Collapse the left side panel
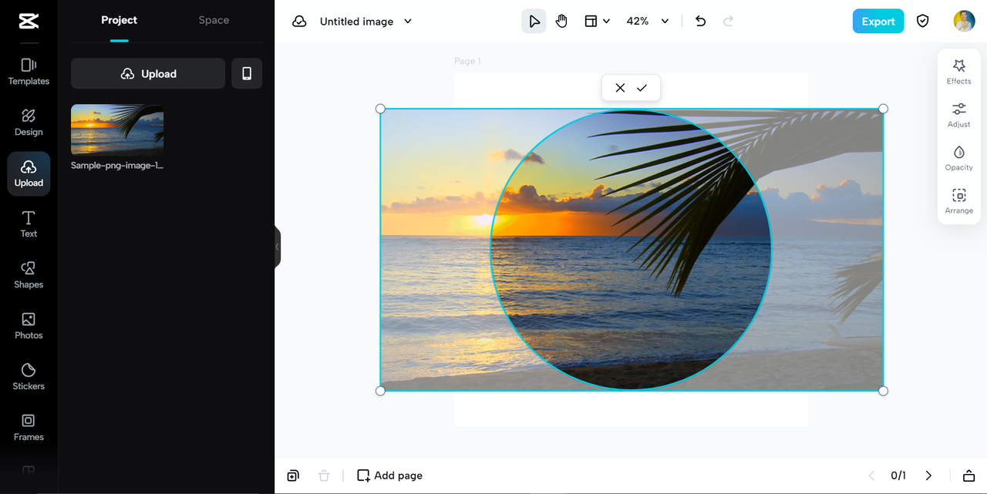Viewport: 987px width, 494px height. 278,247
